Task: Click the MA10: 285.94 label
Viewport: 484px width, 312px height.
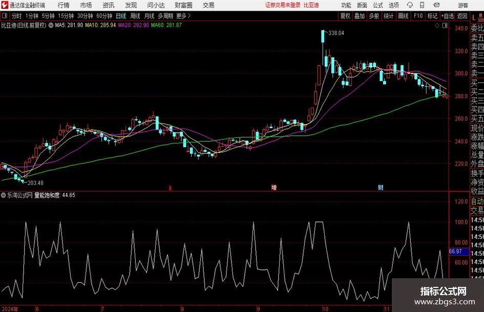Action: [100, 25]
